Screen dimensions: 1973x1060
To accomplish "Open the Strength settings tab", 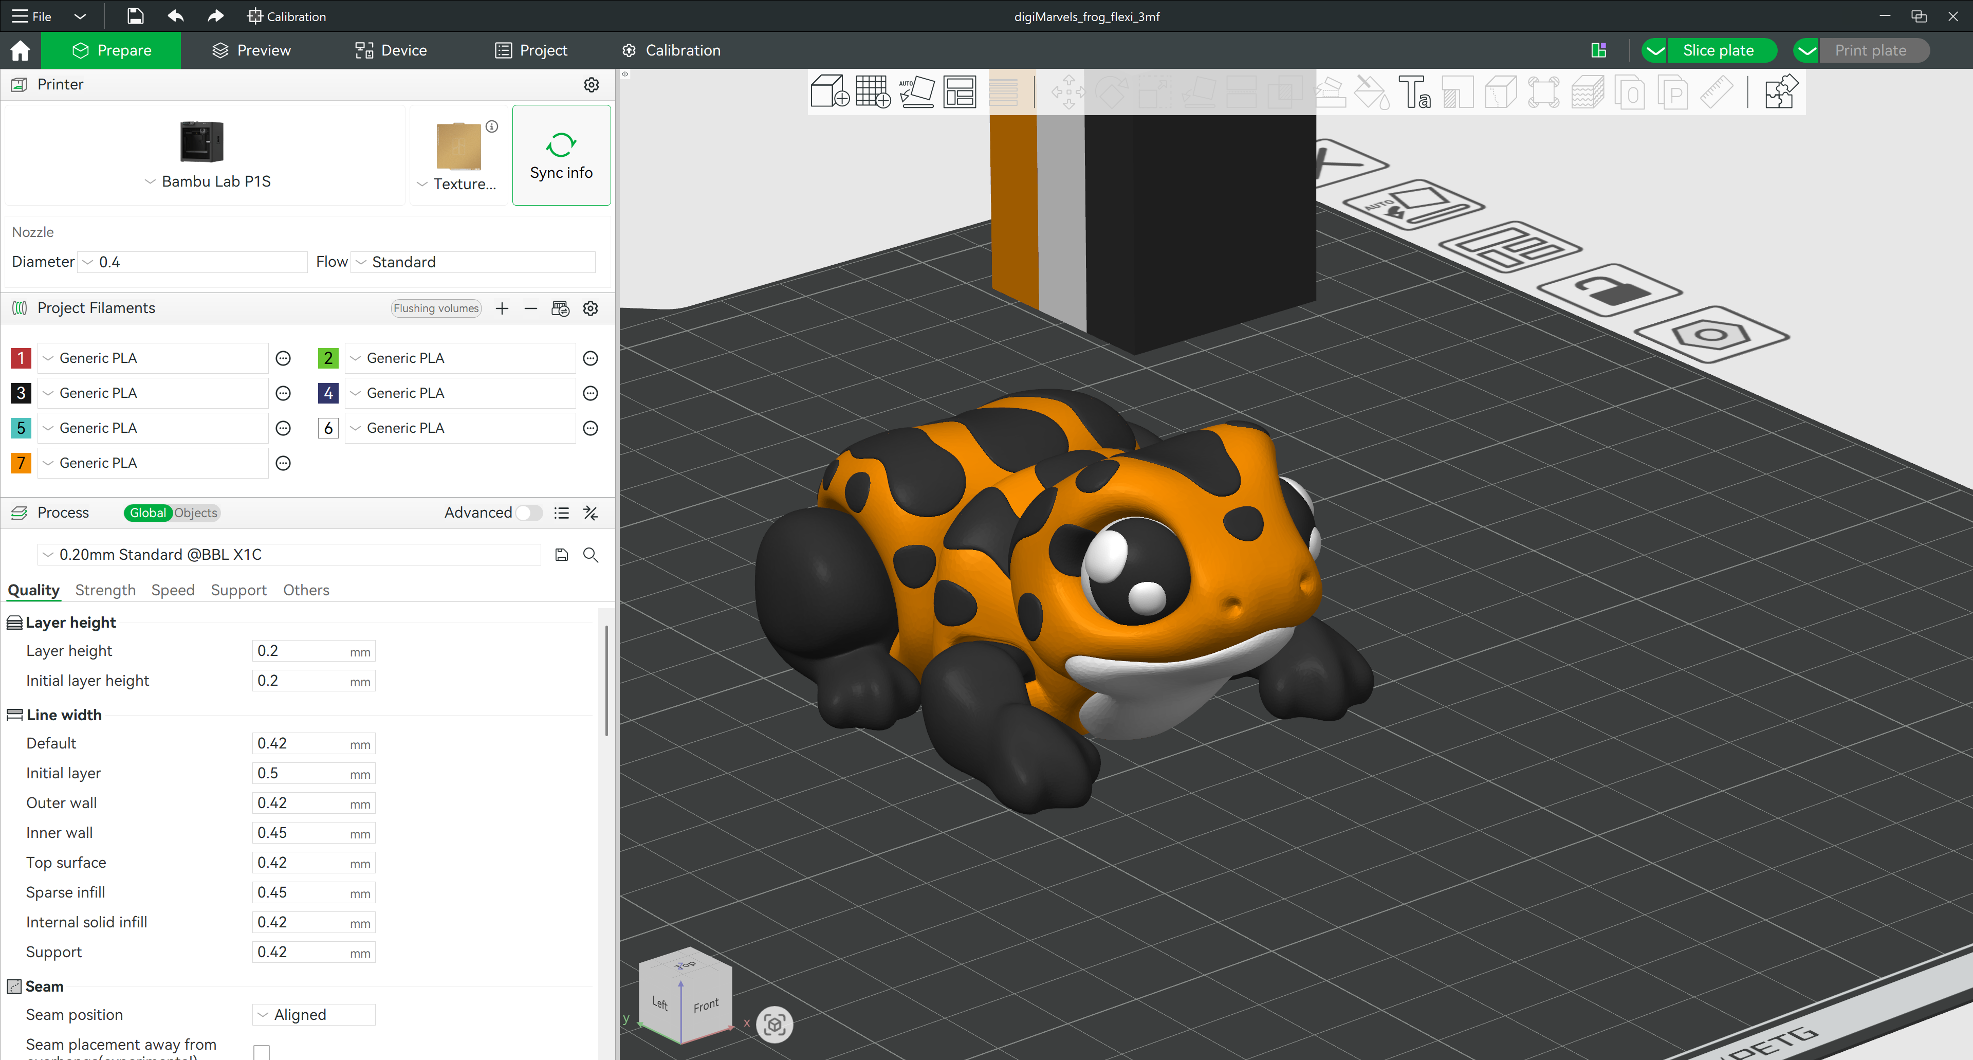I will (105, 591).
